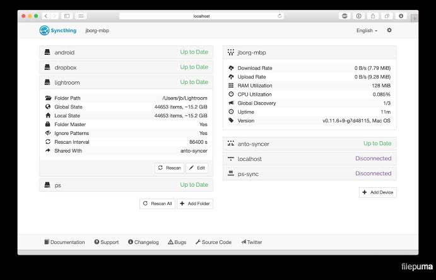This screenshot has width=436, height=280.
Task: Expand the ps-sync device panel
Action: pyautogui.click(x=310, y=174)
